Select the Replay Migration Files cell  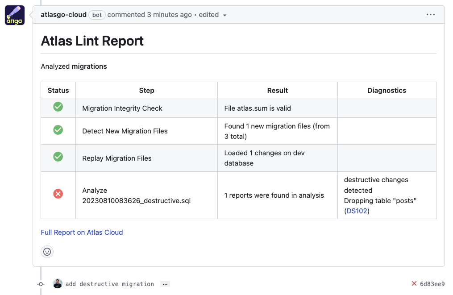[146, 158]
